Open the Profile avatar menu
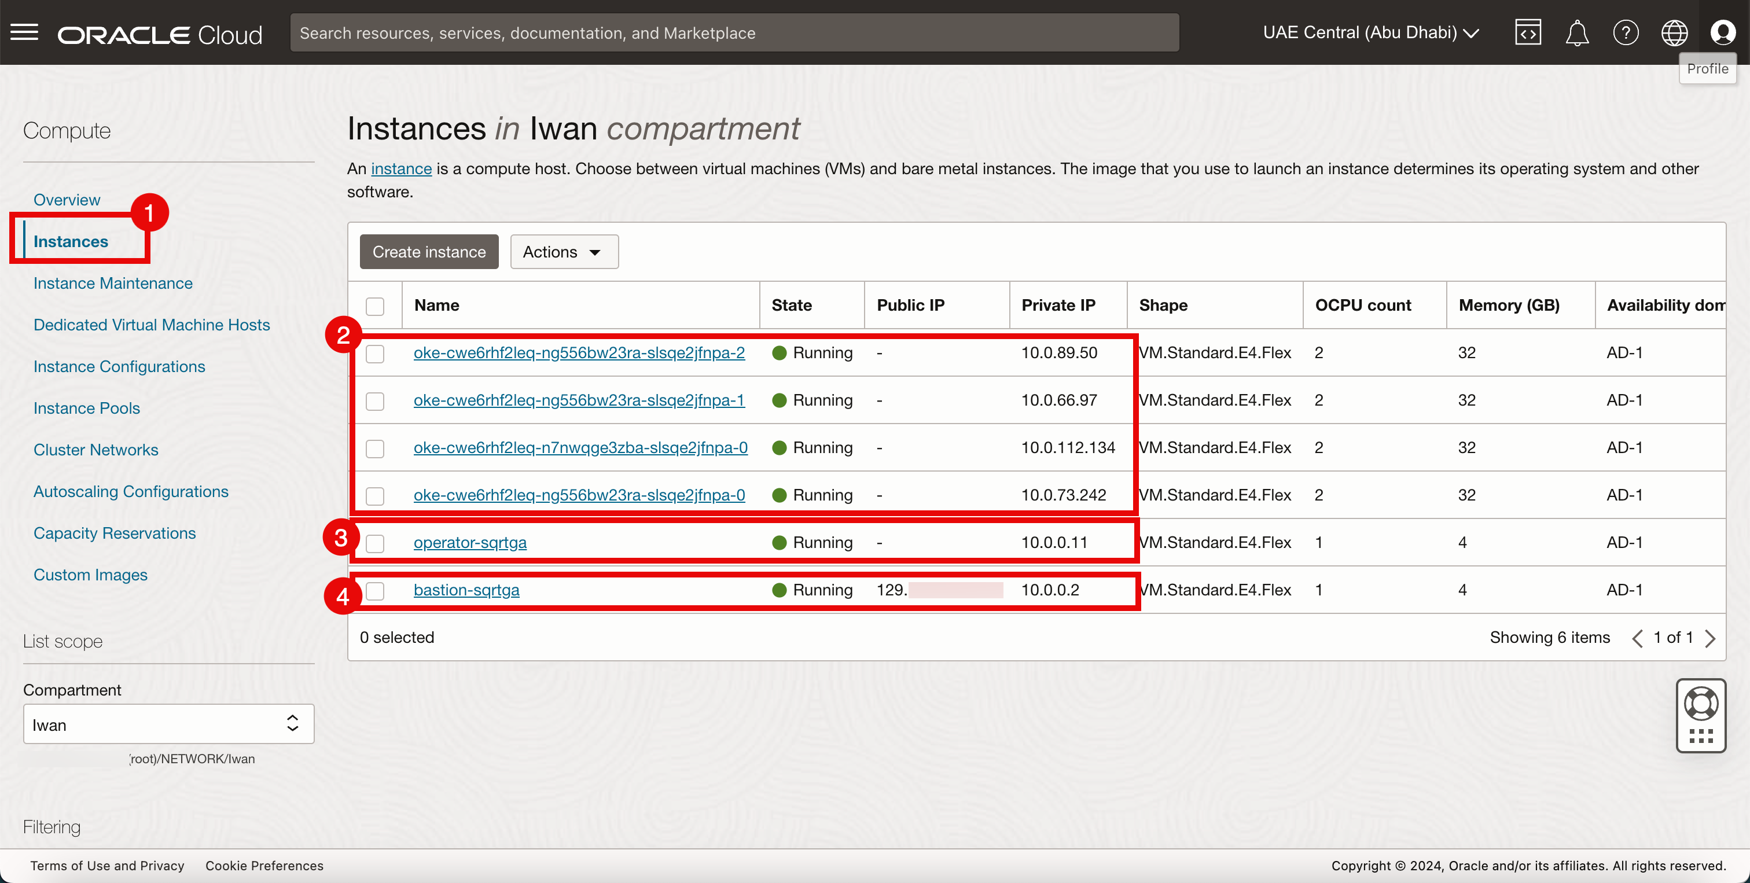The height and width of the screenshot is (883, 1750). point(1722,32)
